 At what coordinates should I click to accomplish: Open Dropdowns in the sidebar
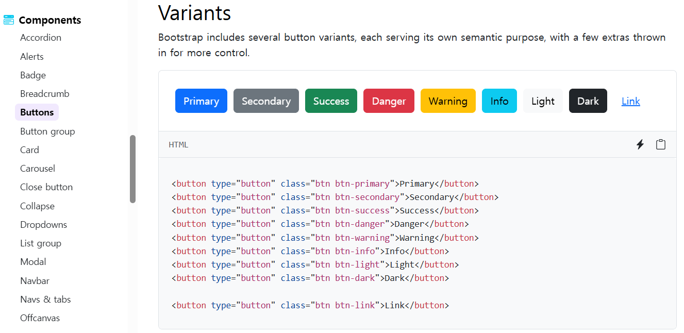(44, 225)
